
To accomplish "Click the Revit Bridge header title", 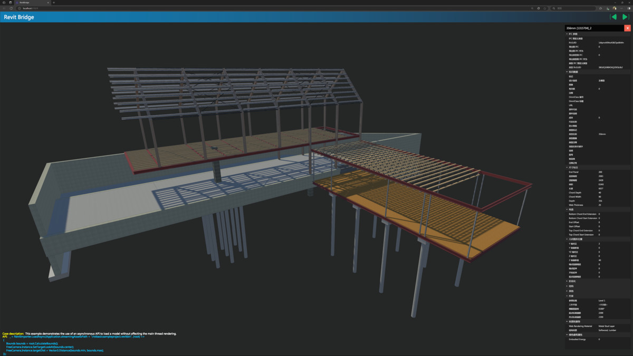I will tap(19, 17).
